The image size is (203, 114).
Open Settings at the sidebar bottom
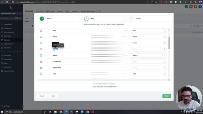[7, 106]
